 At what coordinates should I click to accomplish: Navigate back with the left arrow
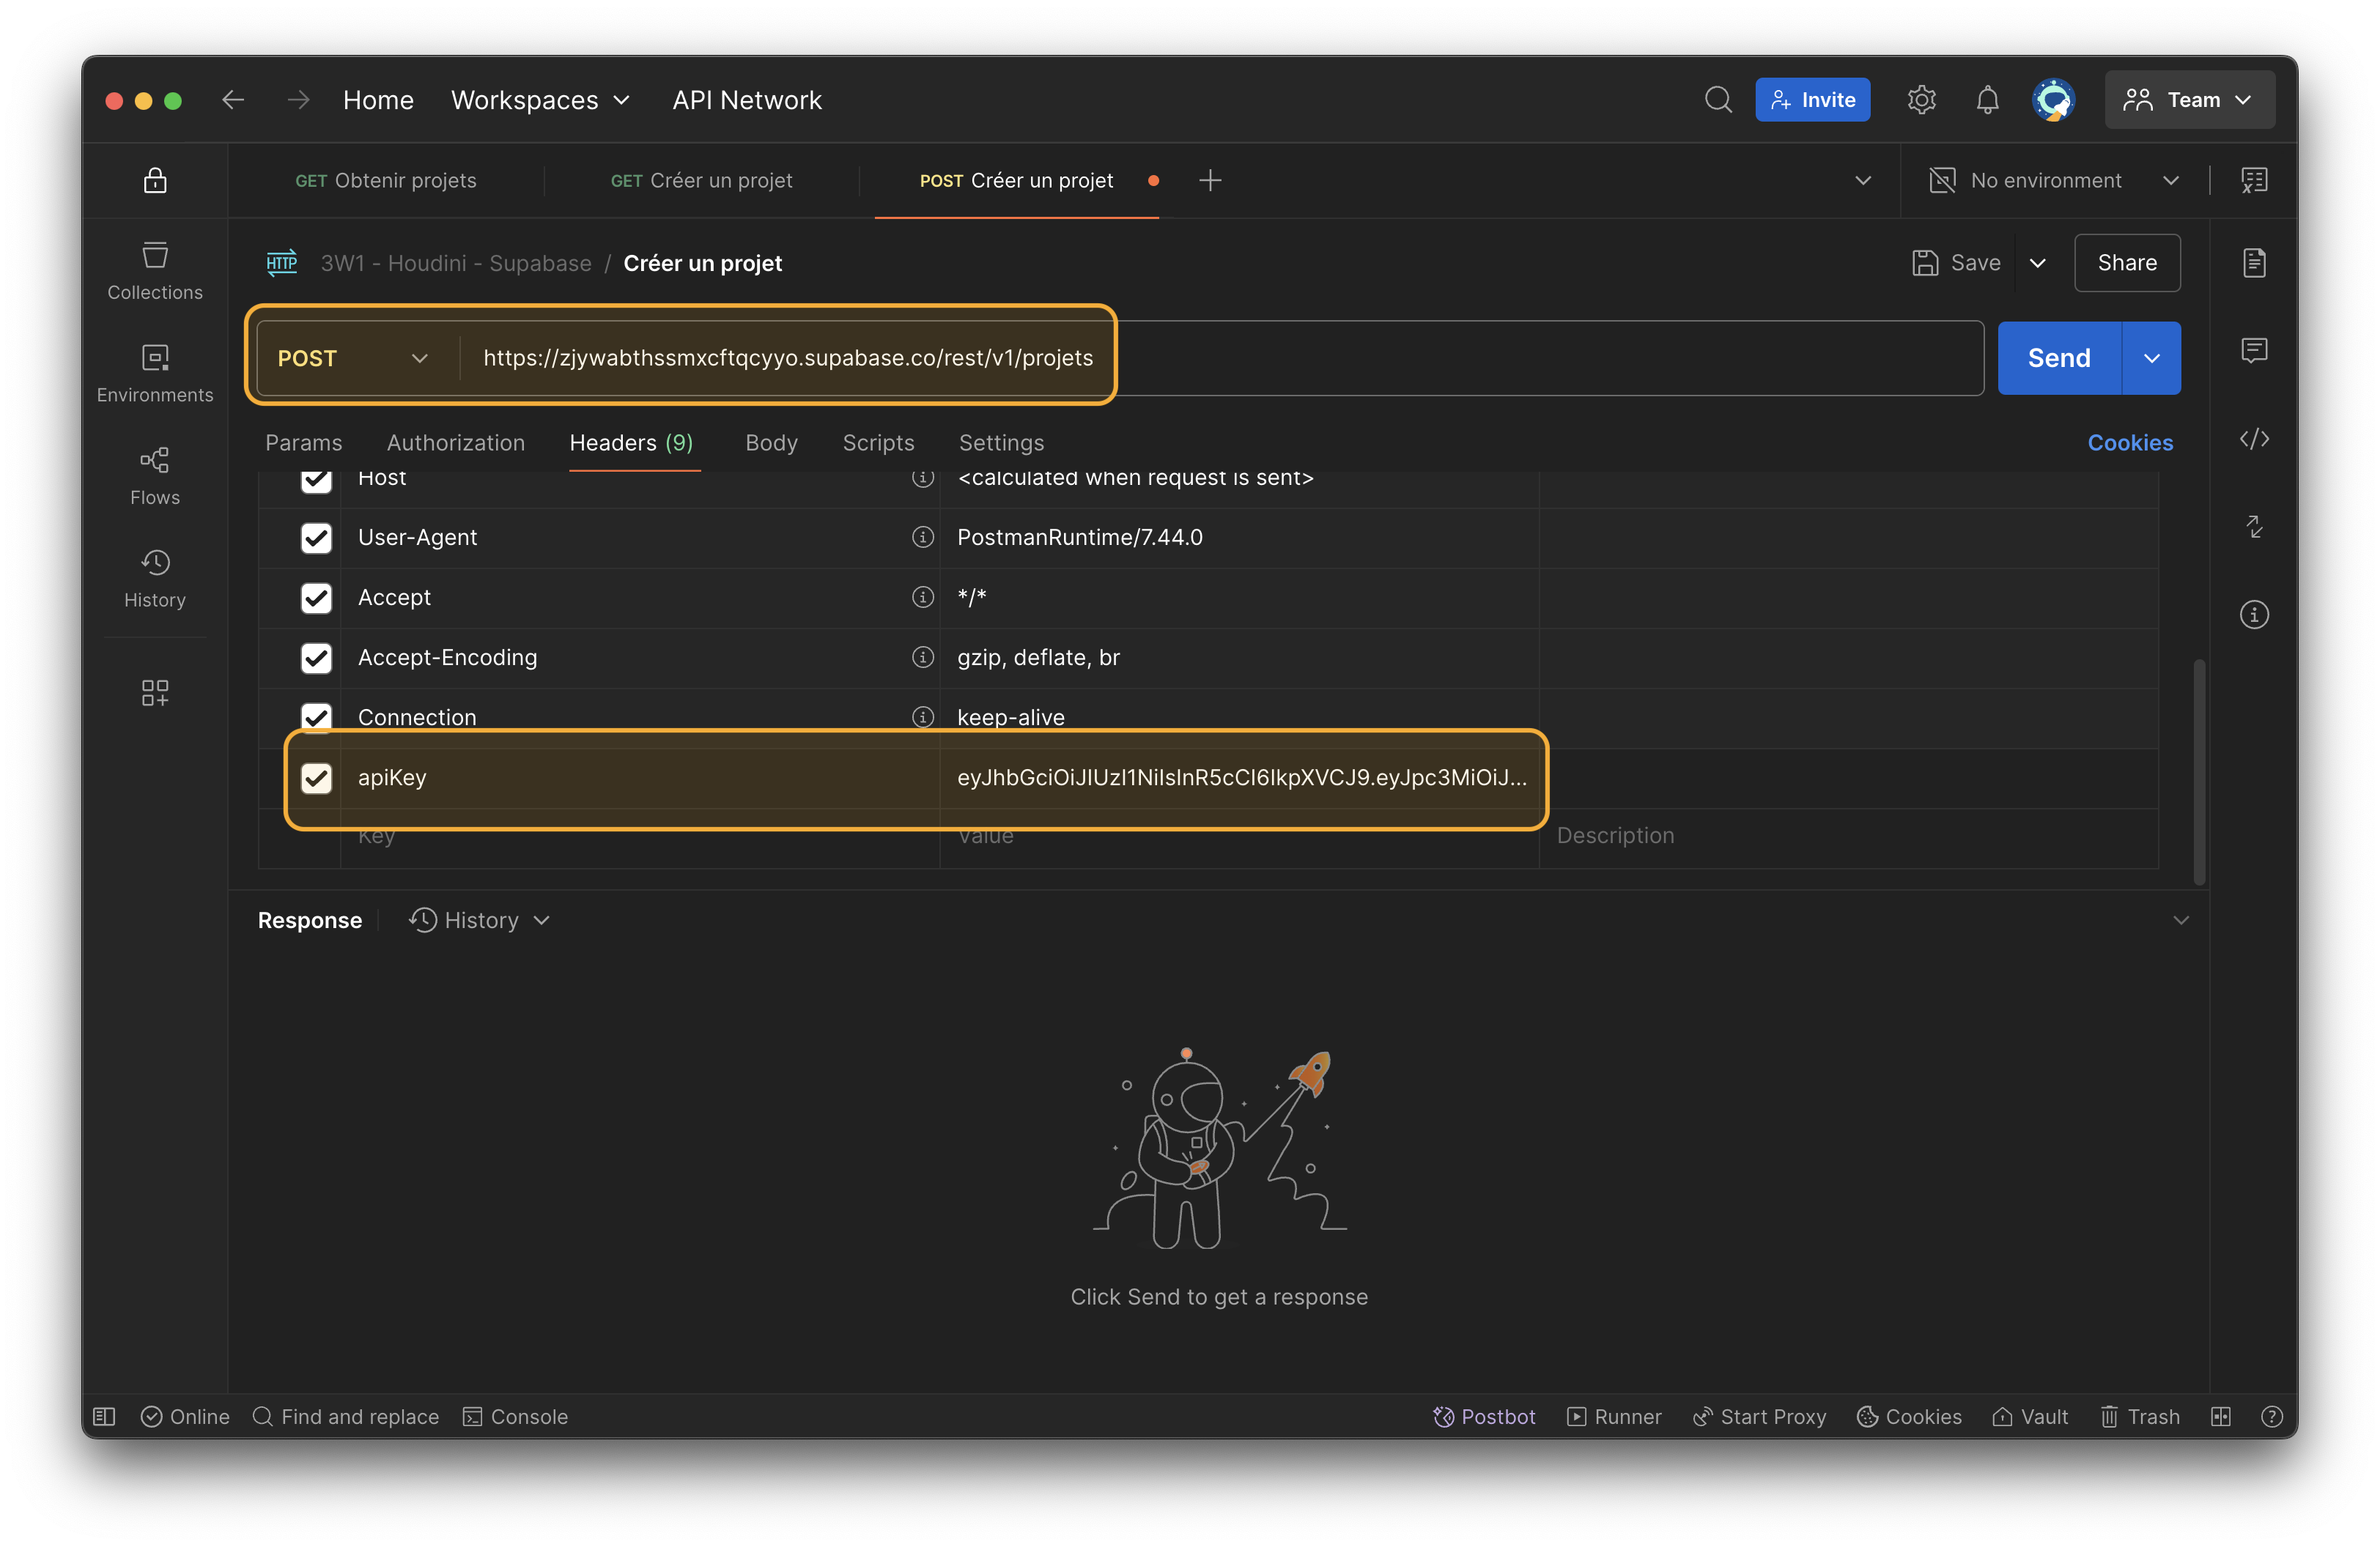pos(233,100)
